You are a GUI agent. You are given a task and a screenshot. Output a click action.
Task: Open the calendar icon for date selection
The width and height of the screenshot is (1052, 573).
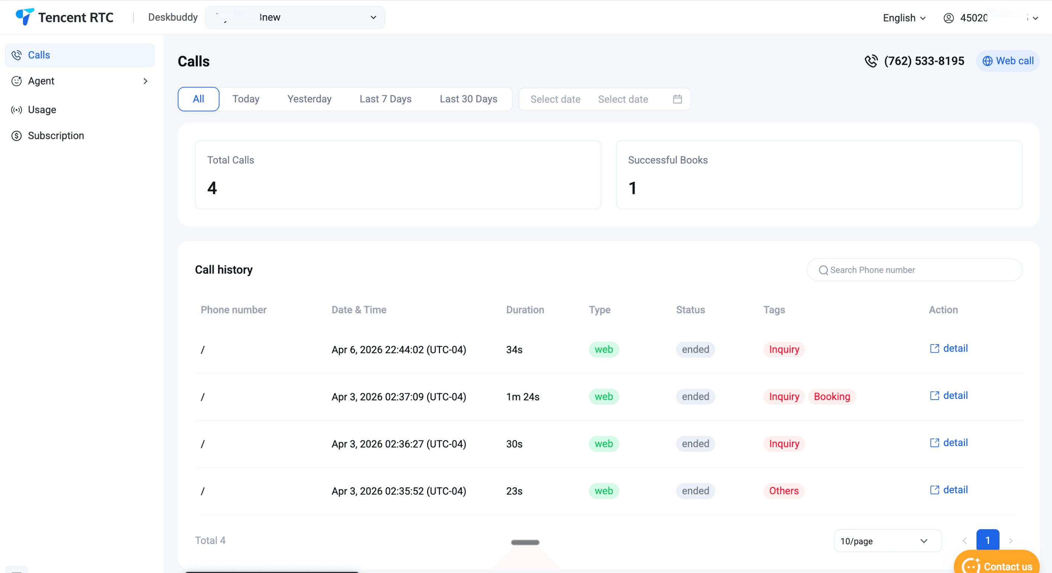coord(677,99)
